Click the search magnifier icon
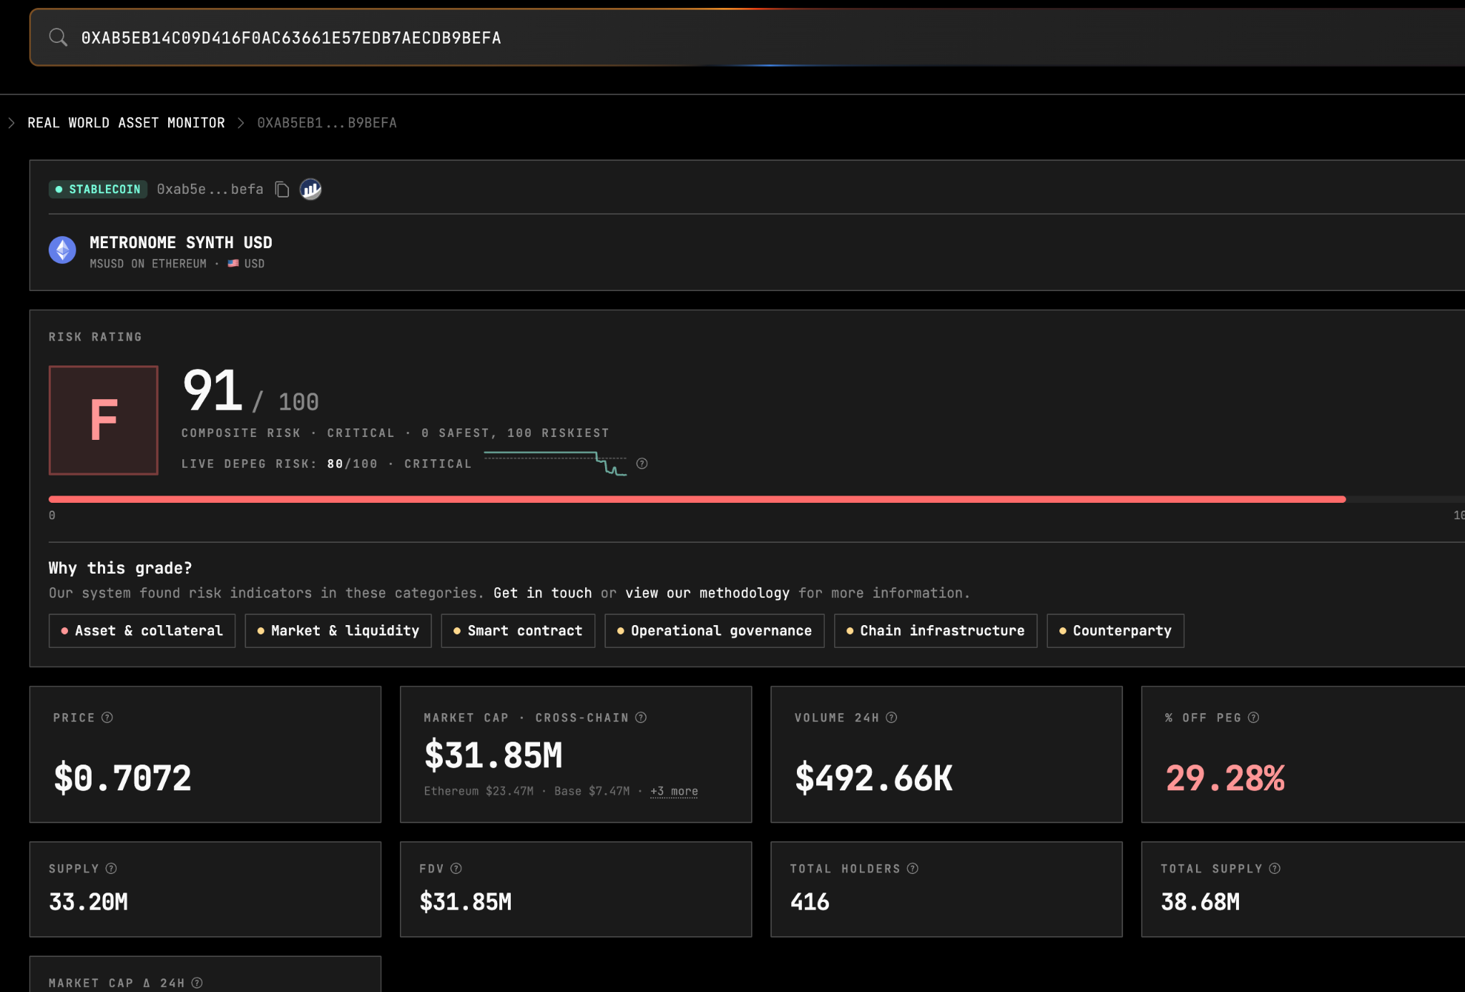Viewport: 1465px width, 992px height. (58, 37)
